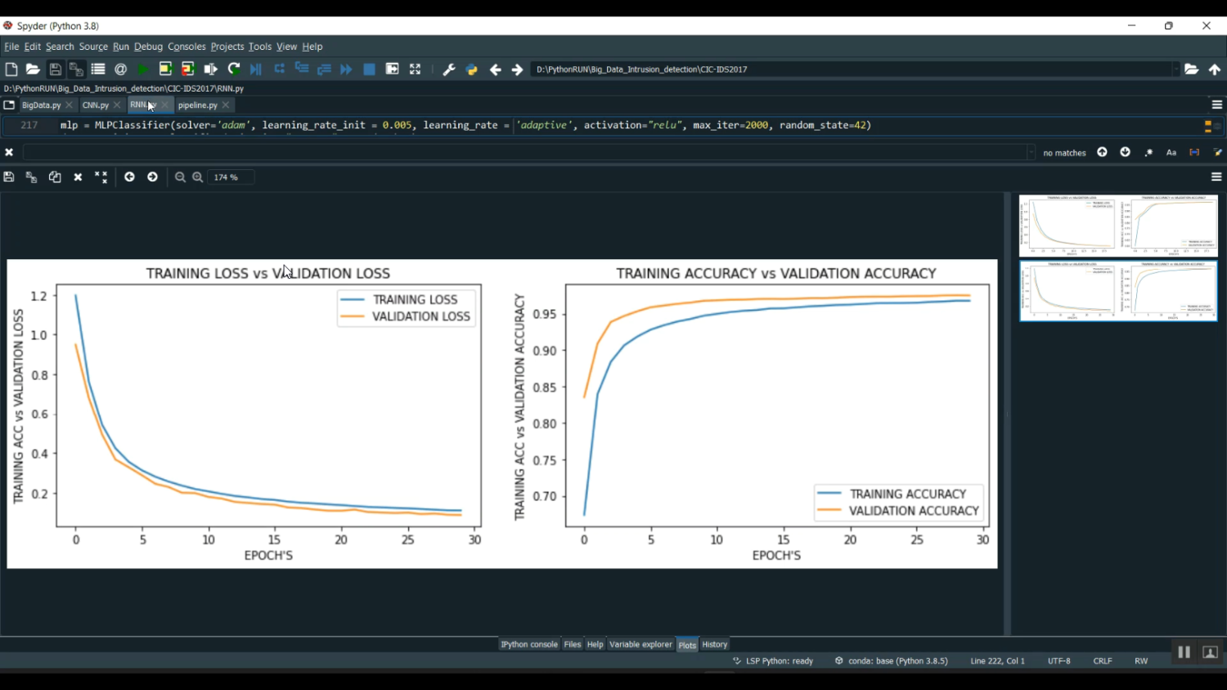Remove all plots icon

click(101, 177)
